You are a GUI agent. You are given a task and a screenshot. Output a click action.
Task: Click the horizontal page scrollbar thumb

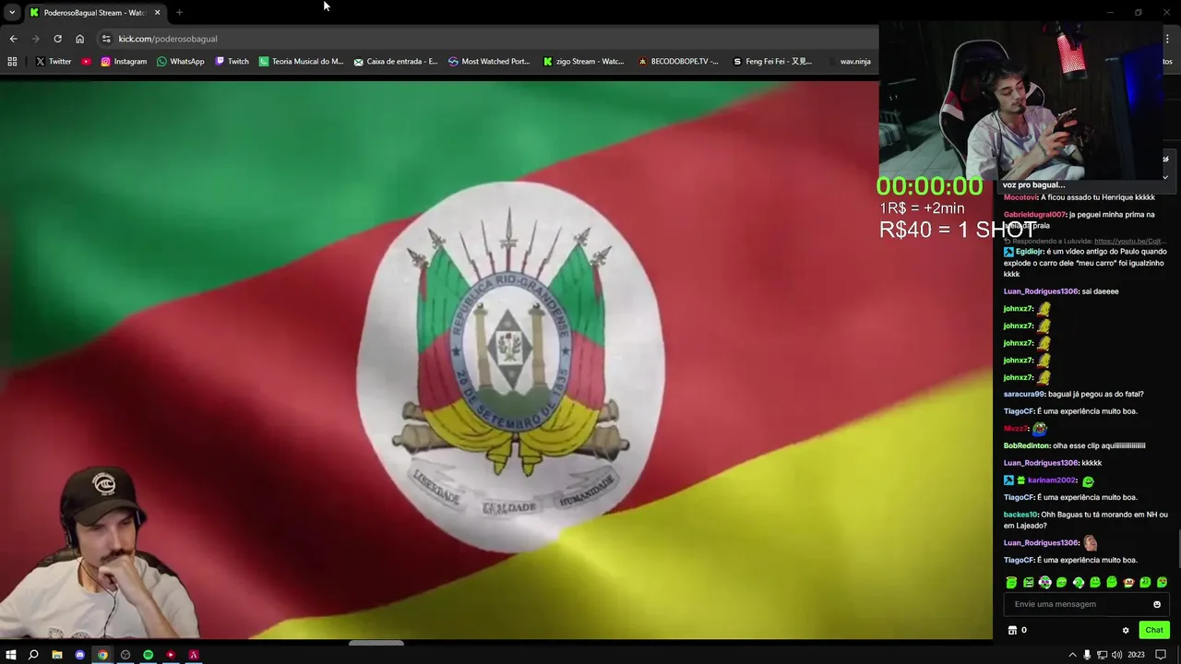tap(376, 643)
